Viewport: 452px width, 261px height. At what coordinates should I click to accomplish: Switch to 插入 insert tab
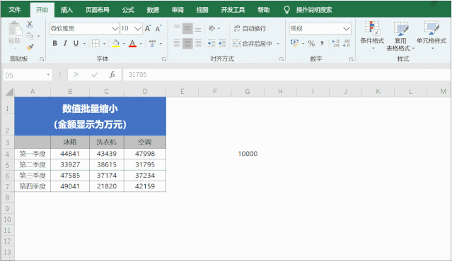66,10
